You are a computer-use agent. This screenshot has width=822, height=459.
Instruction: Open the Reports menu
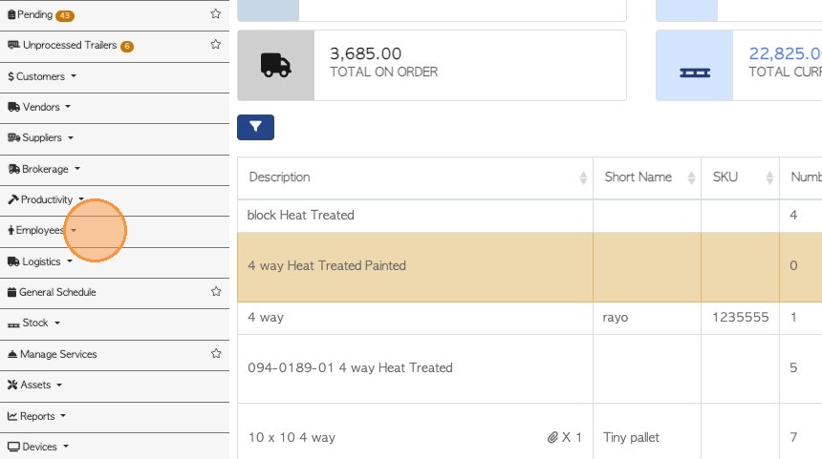tap(38, 416)
